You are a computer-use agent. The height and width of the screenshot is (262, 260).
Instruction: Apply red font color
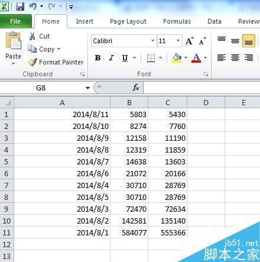click(x=196, y=58)
